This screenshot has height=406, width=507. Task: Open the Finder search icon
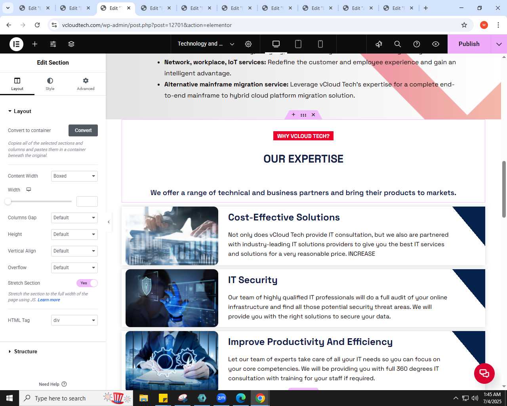(x=398, y=44)
